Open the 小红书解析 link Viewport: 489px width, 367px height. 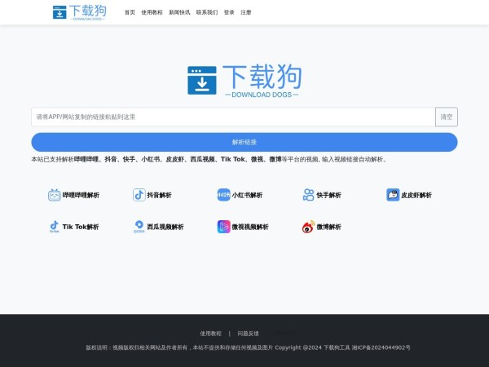247,196
